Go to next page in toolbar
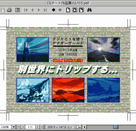The width and height of the screenshot is (136, 131). [x=39, y=10]
